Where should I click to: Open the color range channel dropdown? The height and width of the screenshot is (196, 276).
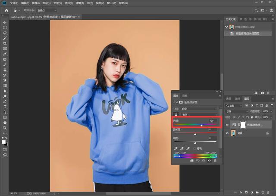pyautogui.click(x=199, y=115)
